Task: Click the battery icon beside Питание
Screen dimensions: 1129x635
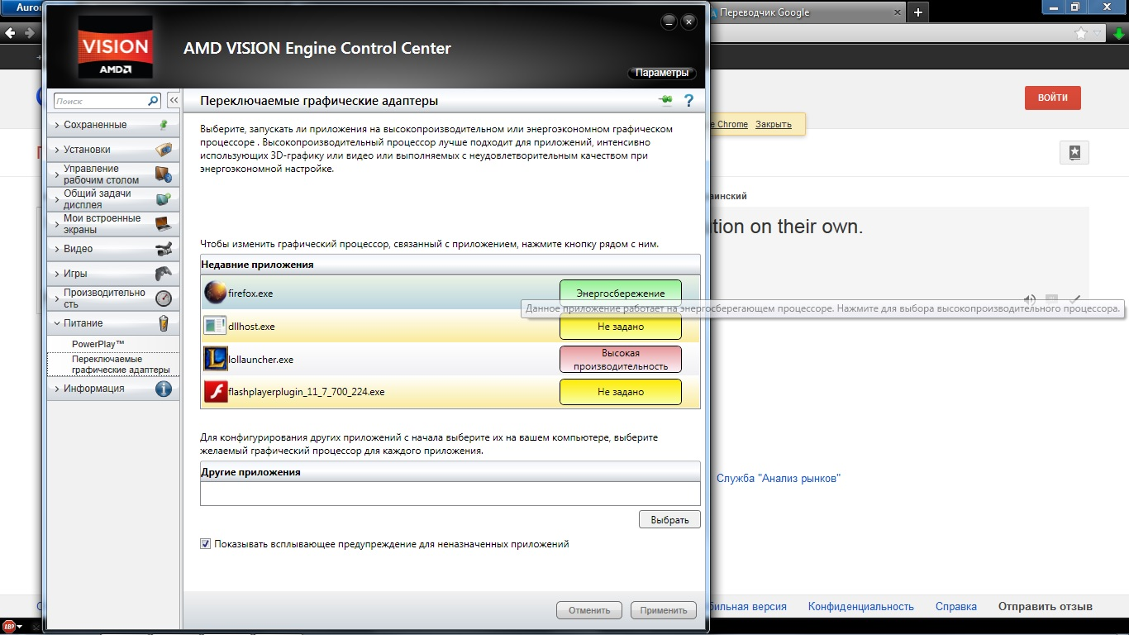Action: click(x=164, y=323)
